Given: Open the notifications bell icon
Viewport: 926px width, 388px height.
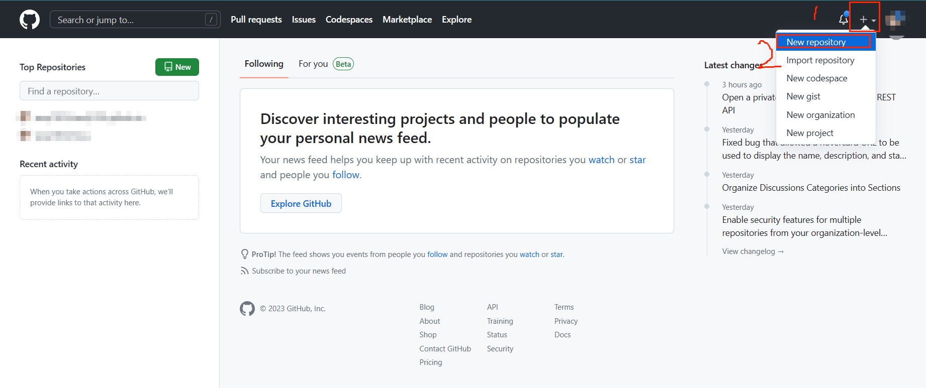Looking at the screenshot, I should 844,20.
